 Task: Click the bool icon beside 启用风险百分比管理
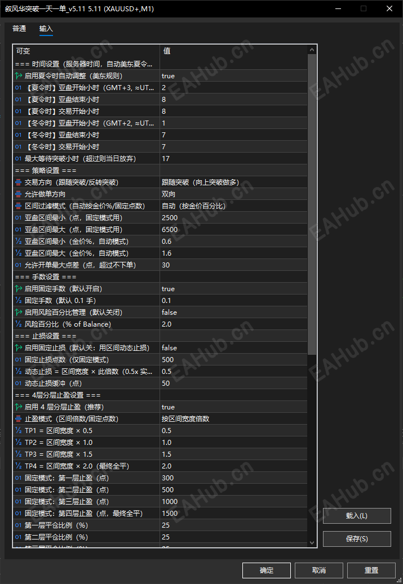coord(18,313)
